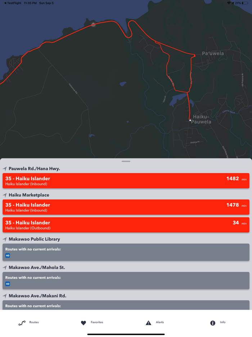252x337 pixels.
Task: Tap route 40 badge under Makawao Ave./Mahola St.
Action: coord(8,284)
